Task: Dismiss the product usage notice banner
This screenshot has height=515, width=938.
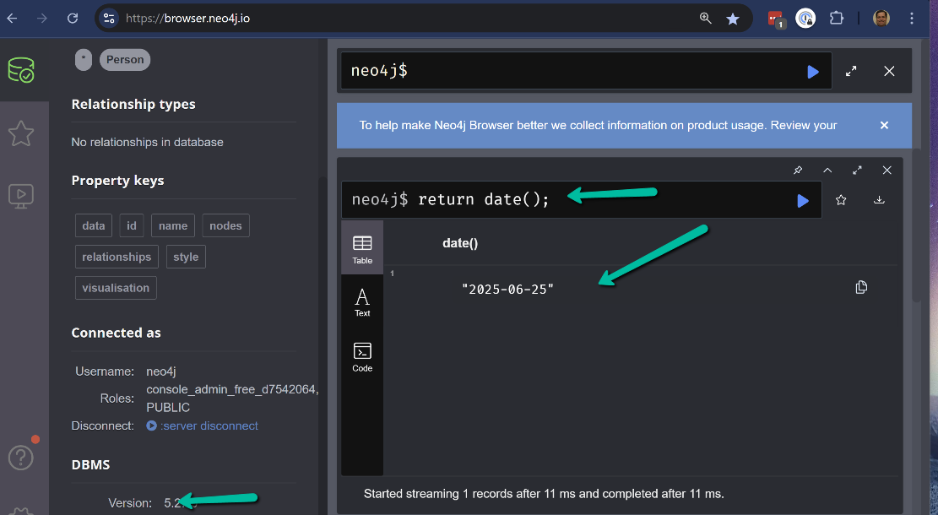Action: click(x=884, y=125)
